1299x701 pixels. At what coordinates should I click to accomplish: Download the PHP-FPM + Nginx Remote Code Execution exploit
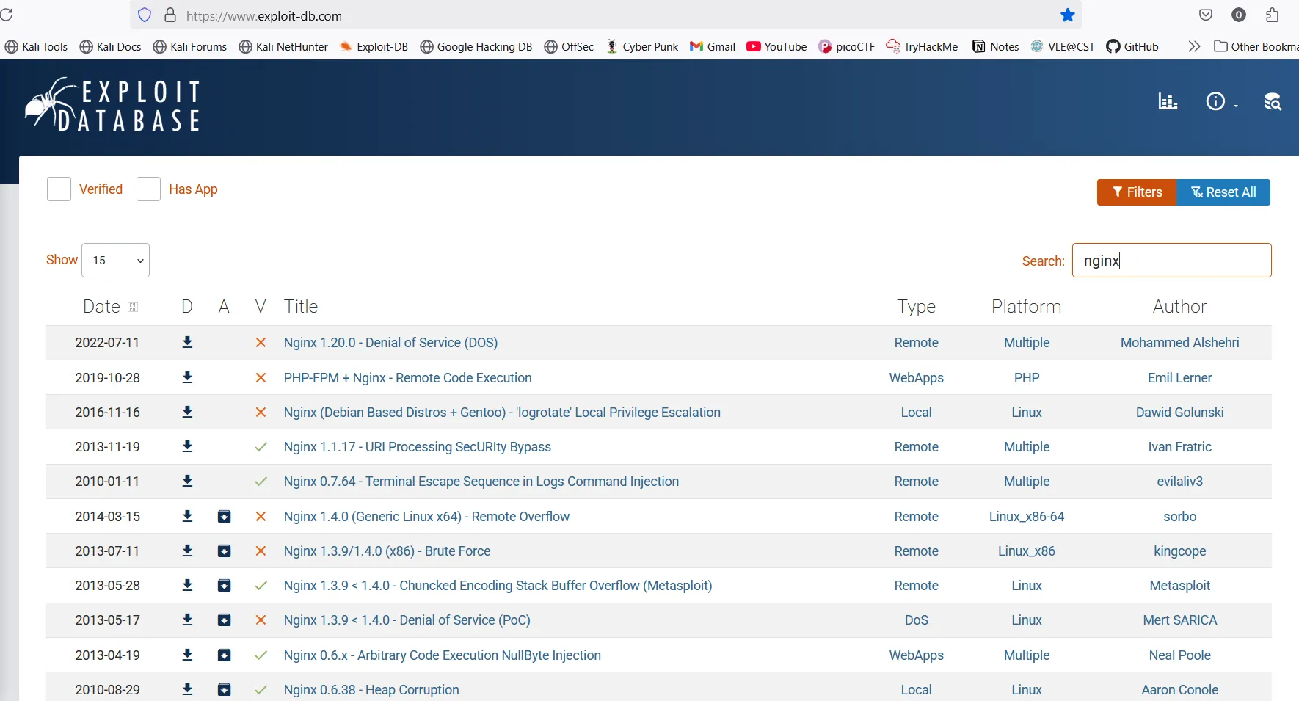click(187, 377)
